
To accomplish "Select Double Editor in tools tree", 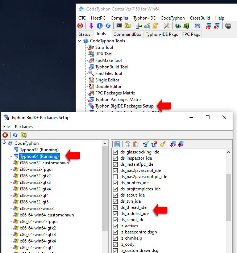I will tap(108, 87).
